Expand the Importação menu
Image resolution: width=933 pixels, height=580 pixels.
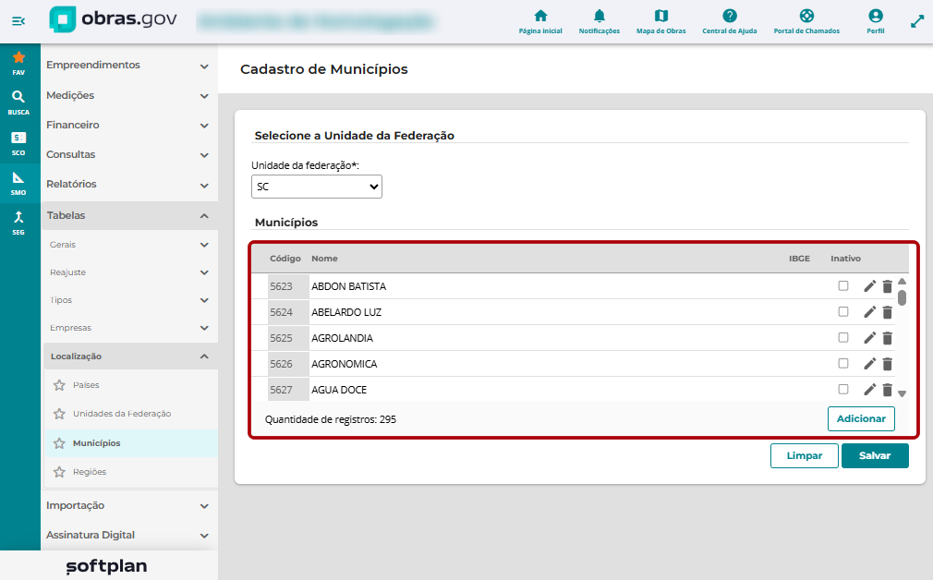[128, 505]
